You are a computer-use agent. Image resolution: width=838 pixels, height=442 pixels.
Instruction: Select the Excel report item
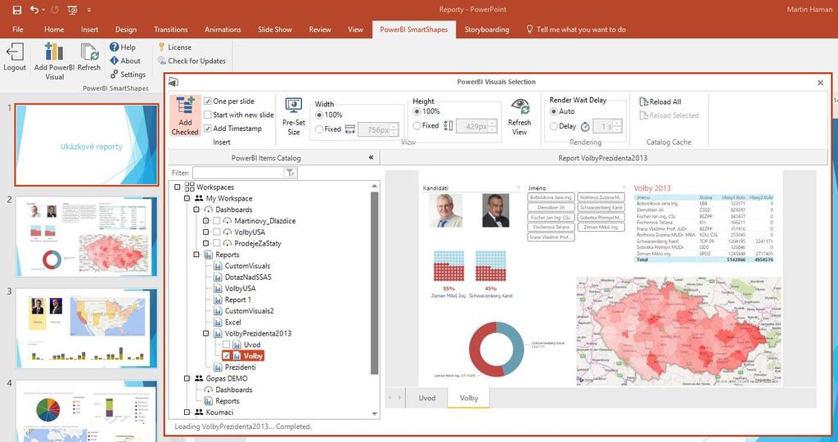232,322
